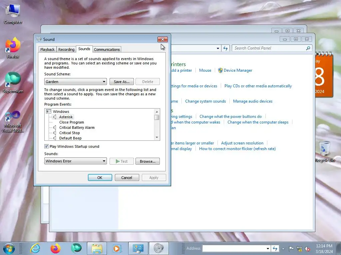Open the Sounds Windows Error dropdown
Screen dimensions: 341x255
coord(76,161)
